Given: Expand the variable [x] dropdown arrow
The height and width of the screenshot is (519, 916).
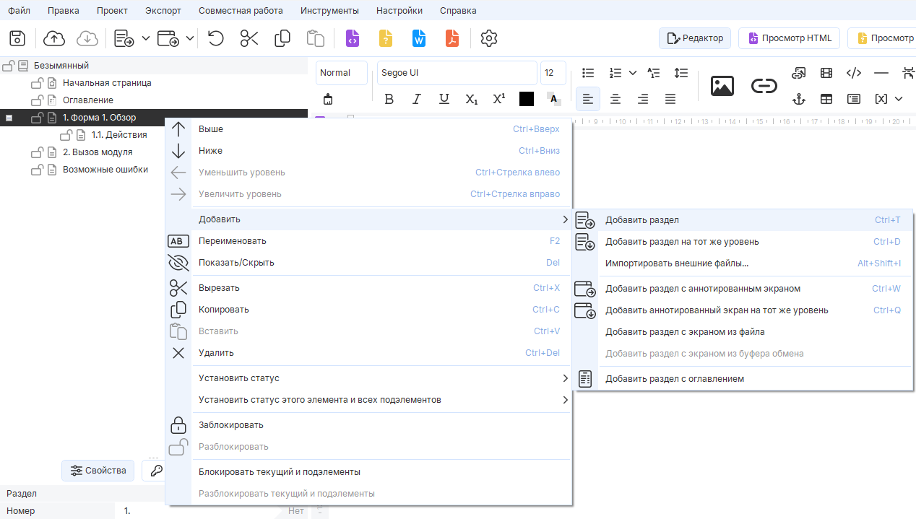Looking at the screenshot, I should click(x=899, y=99).
